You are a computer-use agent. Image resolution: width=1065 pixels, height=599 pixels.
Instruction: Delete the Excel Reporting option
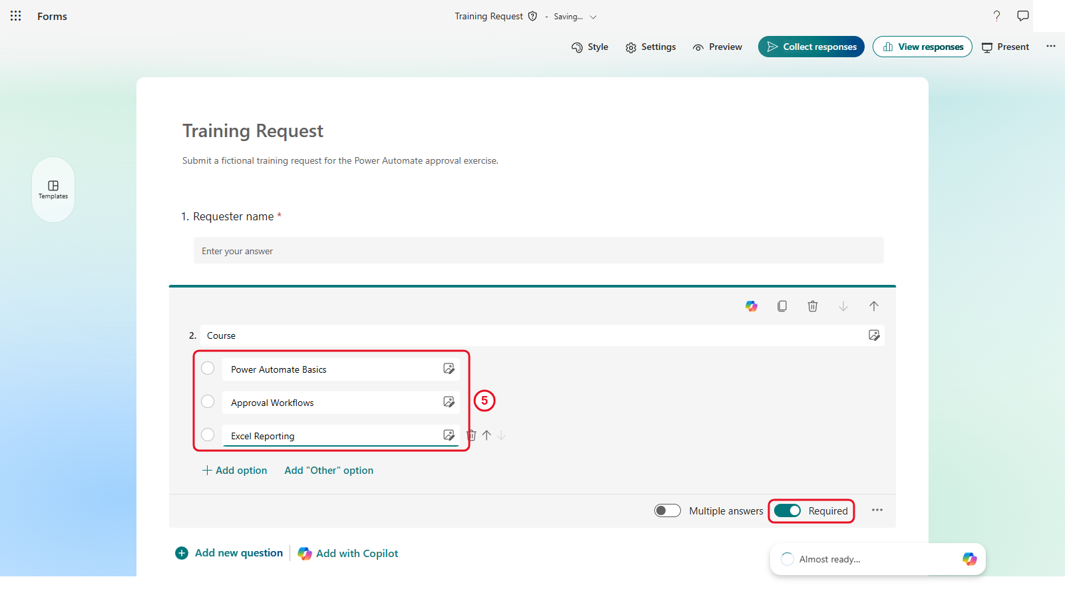[x=471, y=435]
